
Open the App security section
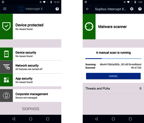30,80
